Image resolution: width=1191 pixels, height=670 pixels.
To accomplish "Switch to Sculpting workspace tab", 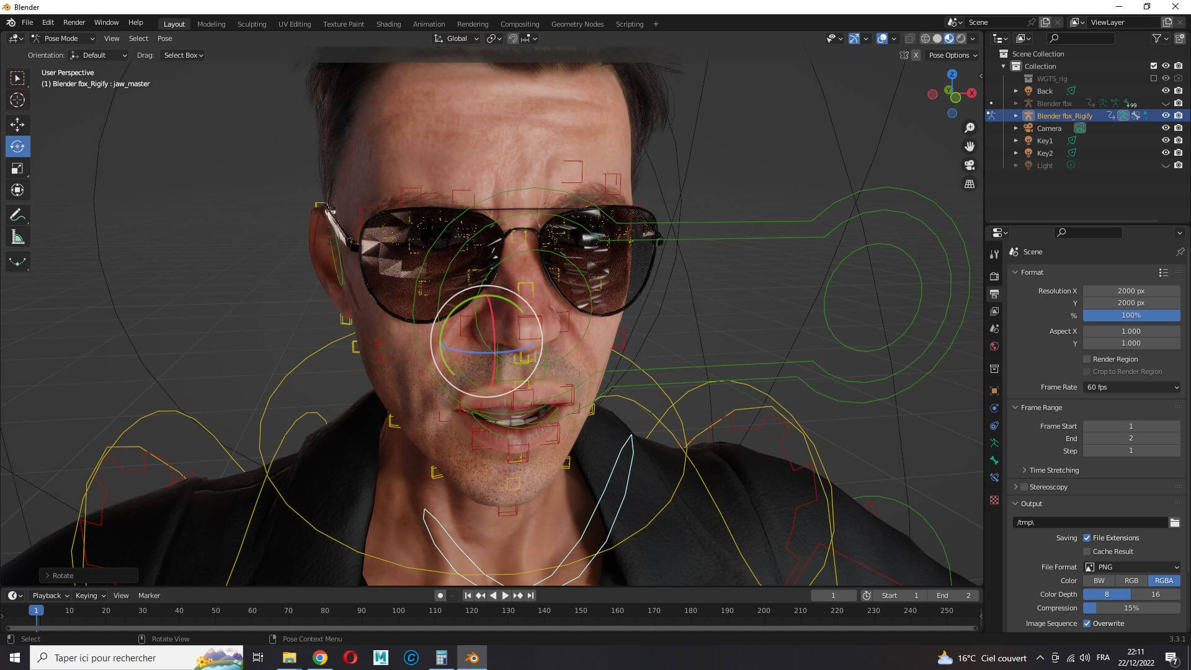I will (x=251, y=24).
